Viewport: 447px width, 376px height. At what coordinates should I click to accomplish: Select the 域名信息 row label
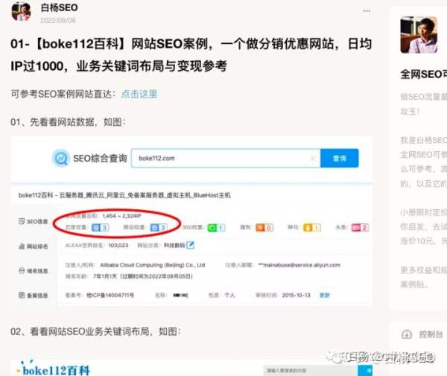click(x=34, y=270)
